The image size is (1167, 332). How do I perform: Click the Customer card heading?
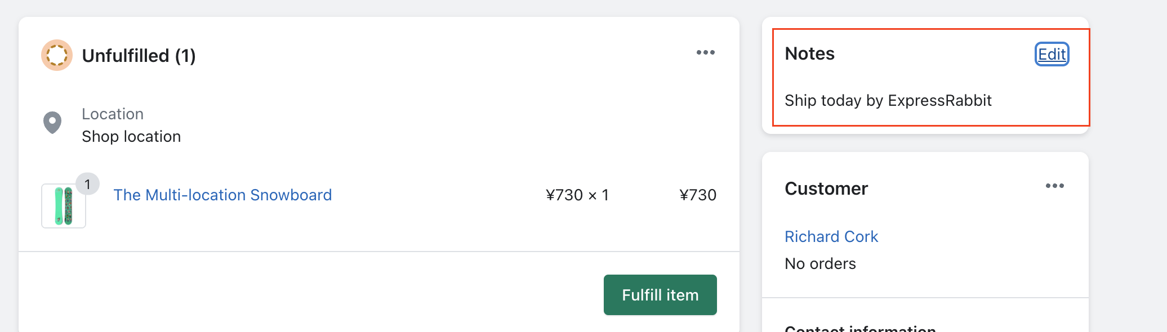pyautogui.click(x=826, y=189)
